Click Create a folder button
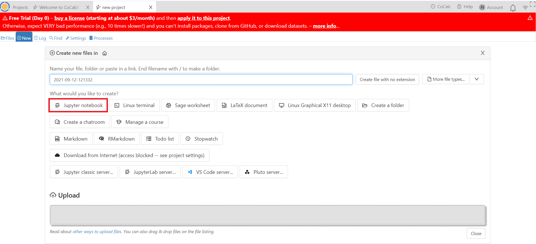536x244 pixels. pyautogui.click(x=383, y=105)
